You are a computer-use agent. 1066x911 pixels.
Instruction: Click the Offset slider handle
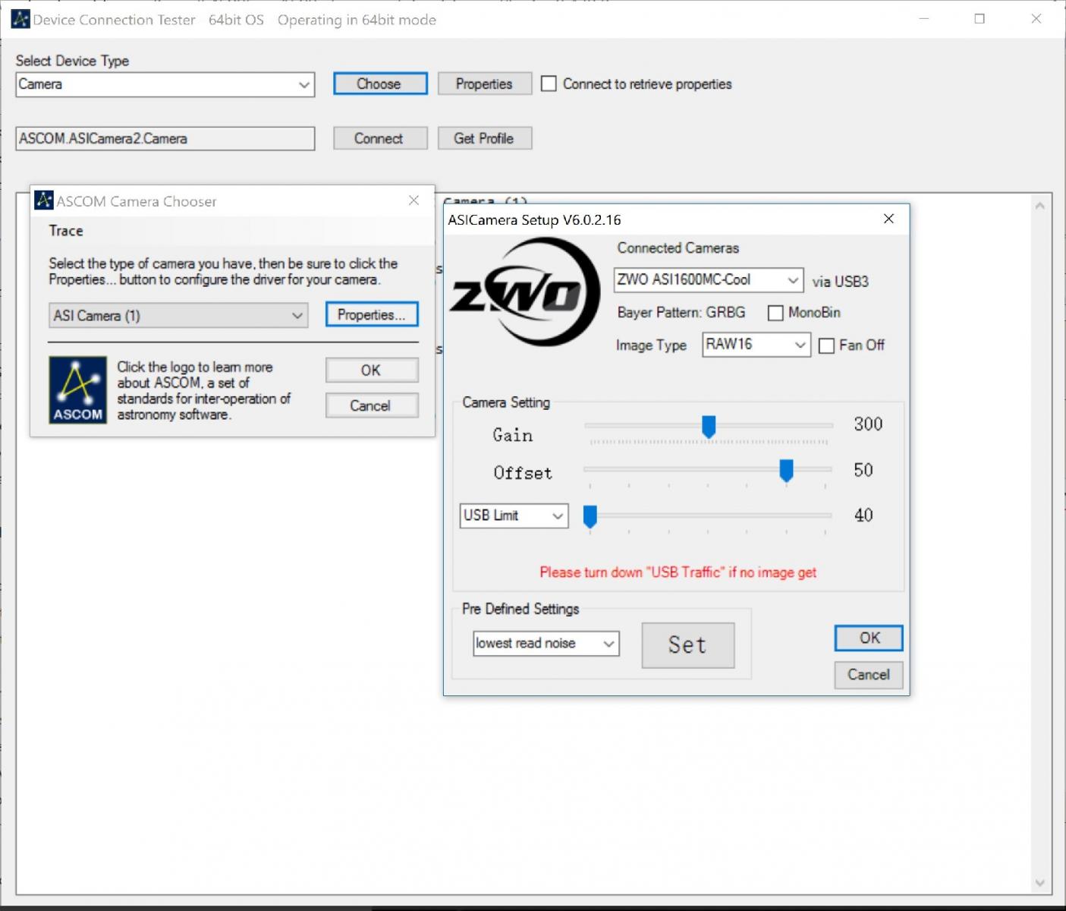pyautogui.click(x=787, y=471)
